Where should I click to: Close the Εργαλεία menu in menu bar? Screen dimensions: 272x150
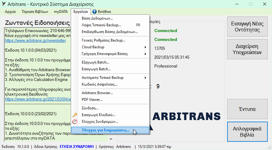[x=81, y=12]
